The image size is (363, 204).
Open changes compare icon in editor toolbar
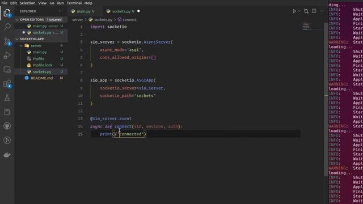tap(306, 11)
